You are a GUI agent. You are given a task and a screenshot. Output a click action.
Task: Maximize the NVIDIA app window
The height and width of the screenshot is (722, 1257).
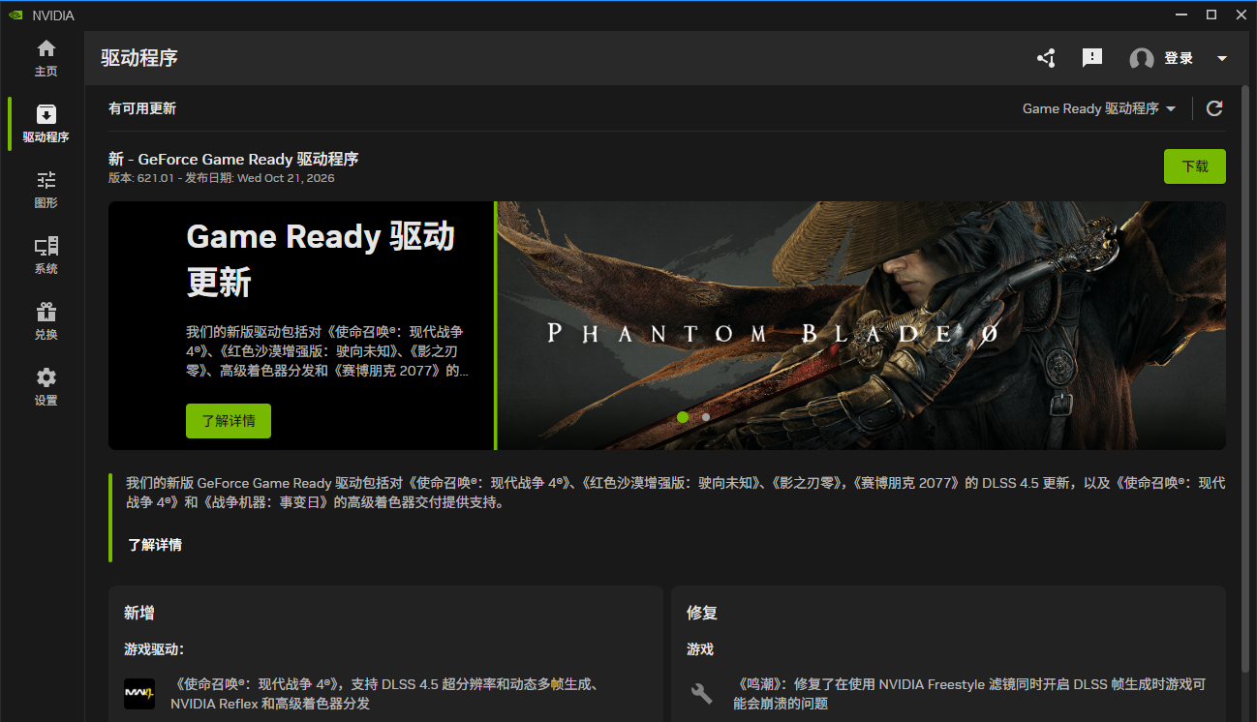tap(1211, 15)
